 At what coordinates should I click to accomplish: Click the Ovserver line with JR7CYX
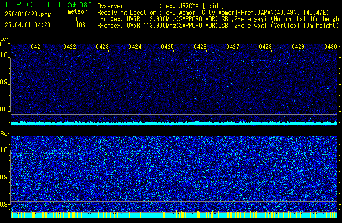161,6
